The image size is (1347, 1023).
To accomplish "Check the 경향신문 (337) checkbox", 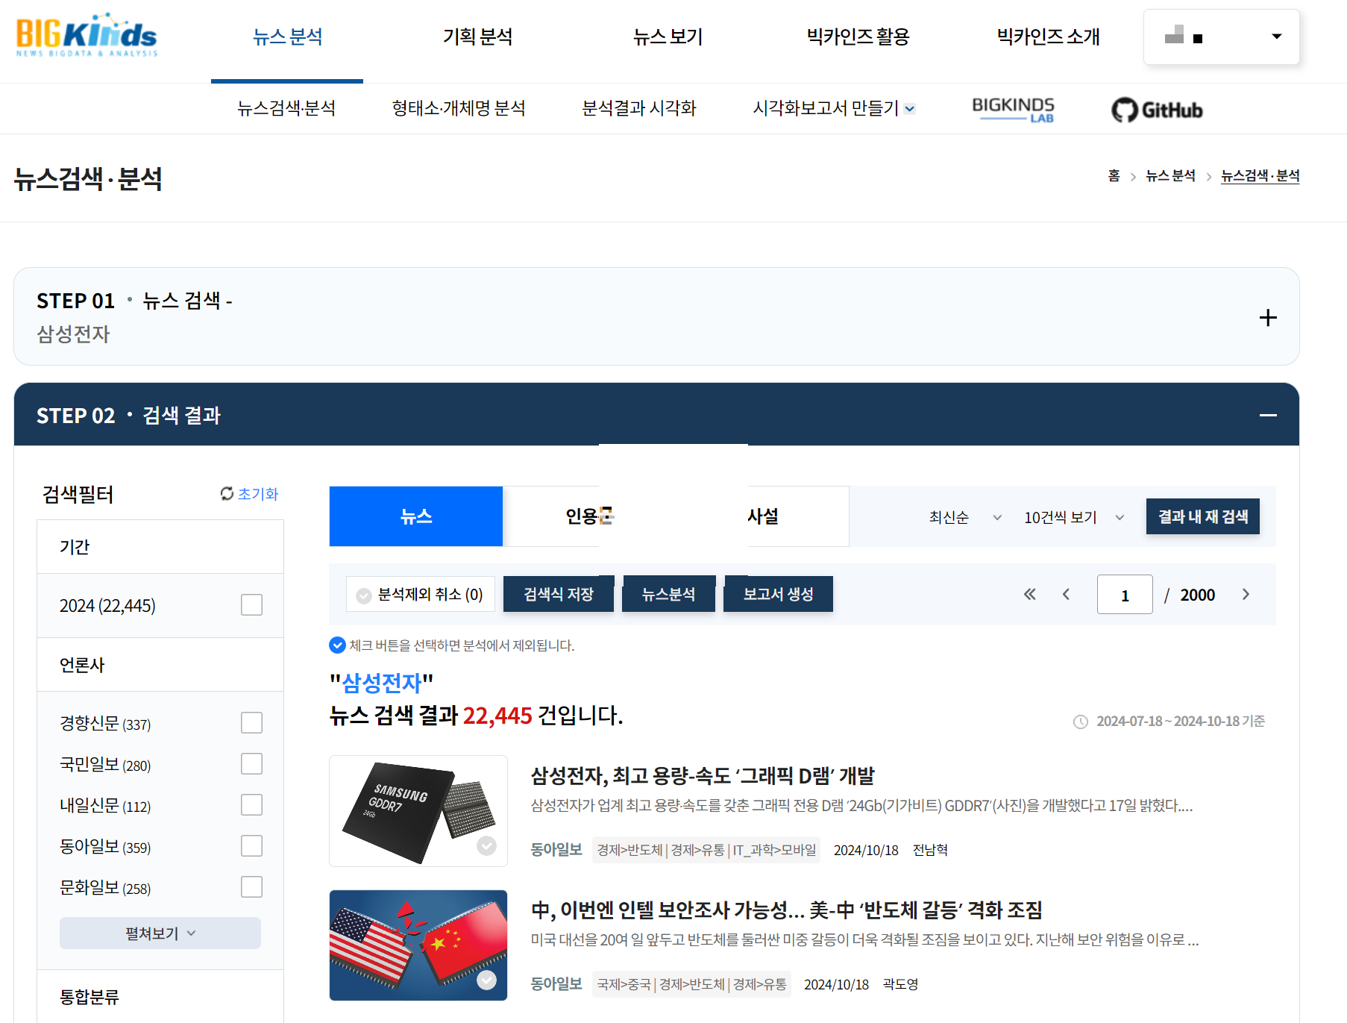I will [251, 723].
